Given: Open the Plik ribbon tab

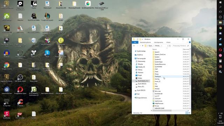Looking at the screenshot, I should (x=135, y=42).
